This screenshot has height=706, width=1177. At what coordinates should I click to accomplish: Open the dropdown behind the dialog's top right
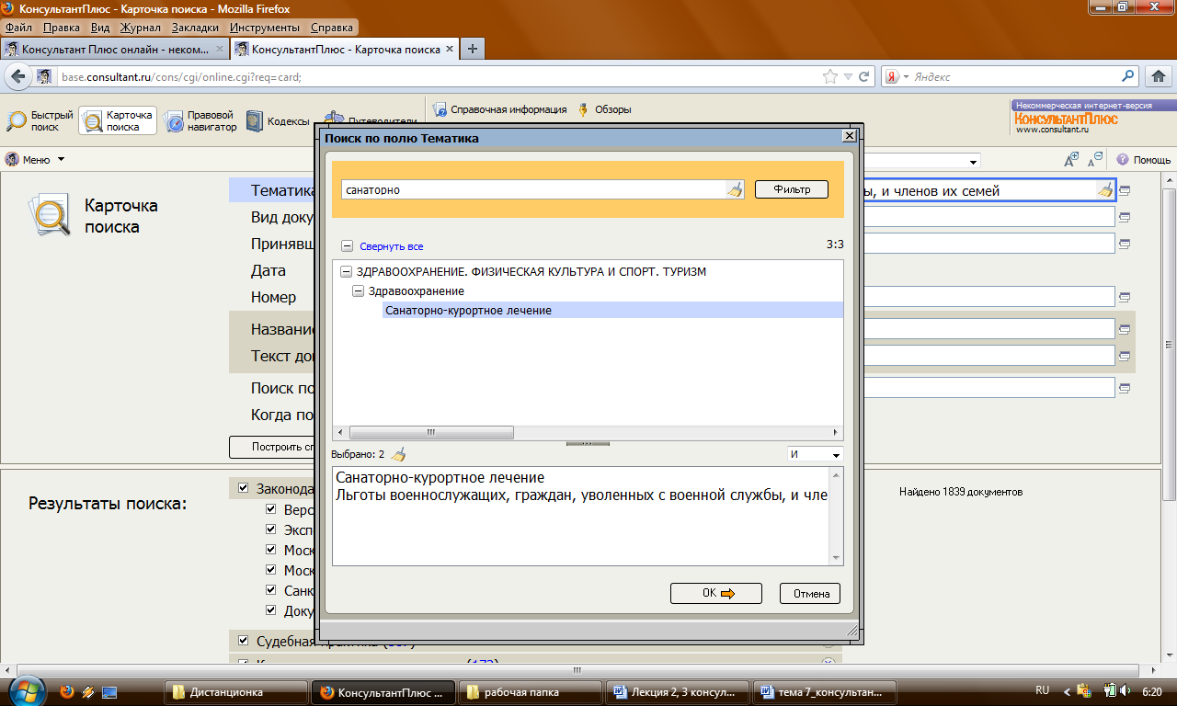(x=974, y=161)
